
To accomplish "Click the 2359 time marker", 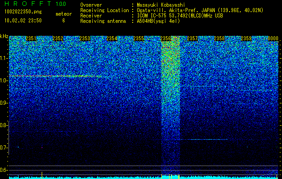I will pos(246,38).
